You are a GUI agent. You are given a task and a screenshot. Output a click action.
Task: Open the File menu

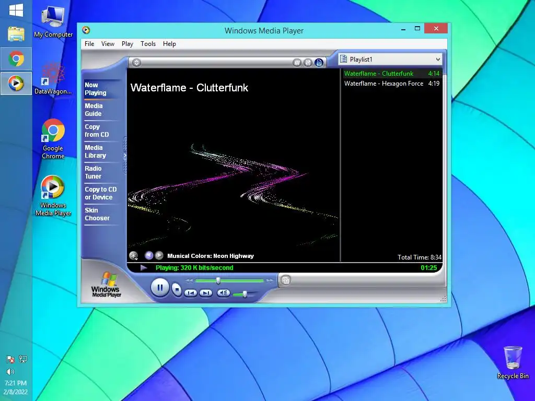89,44
